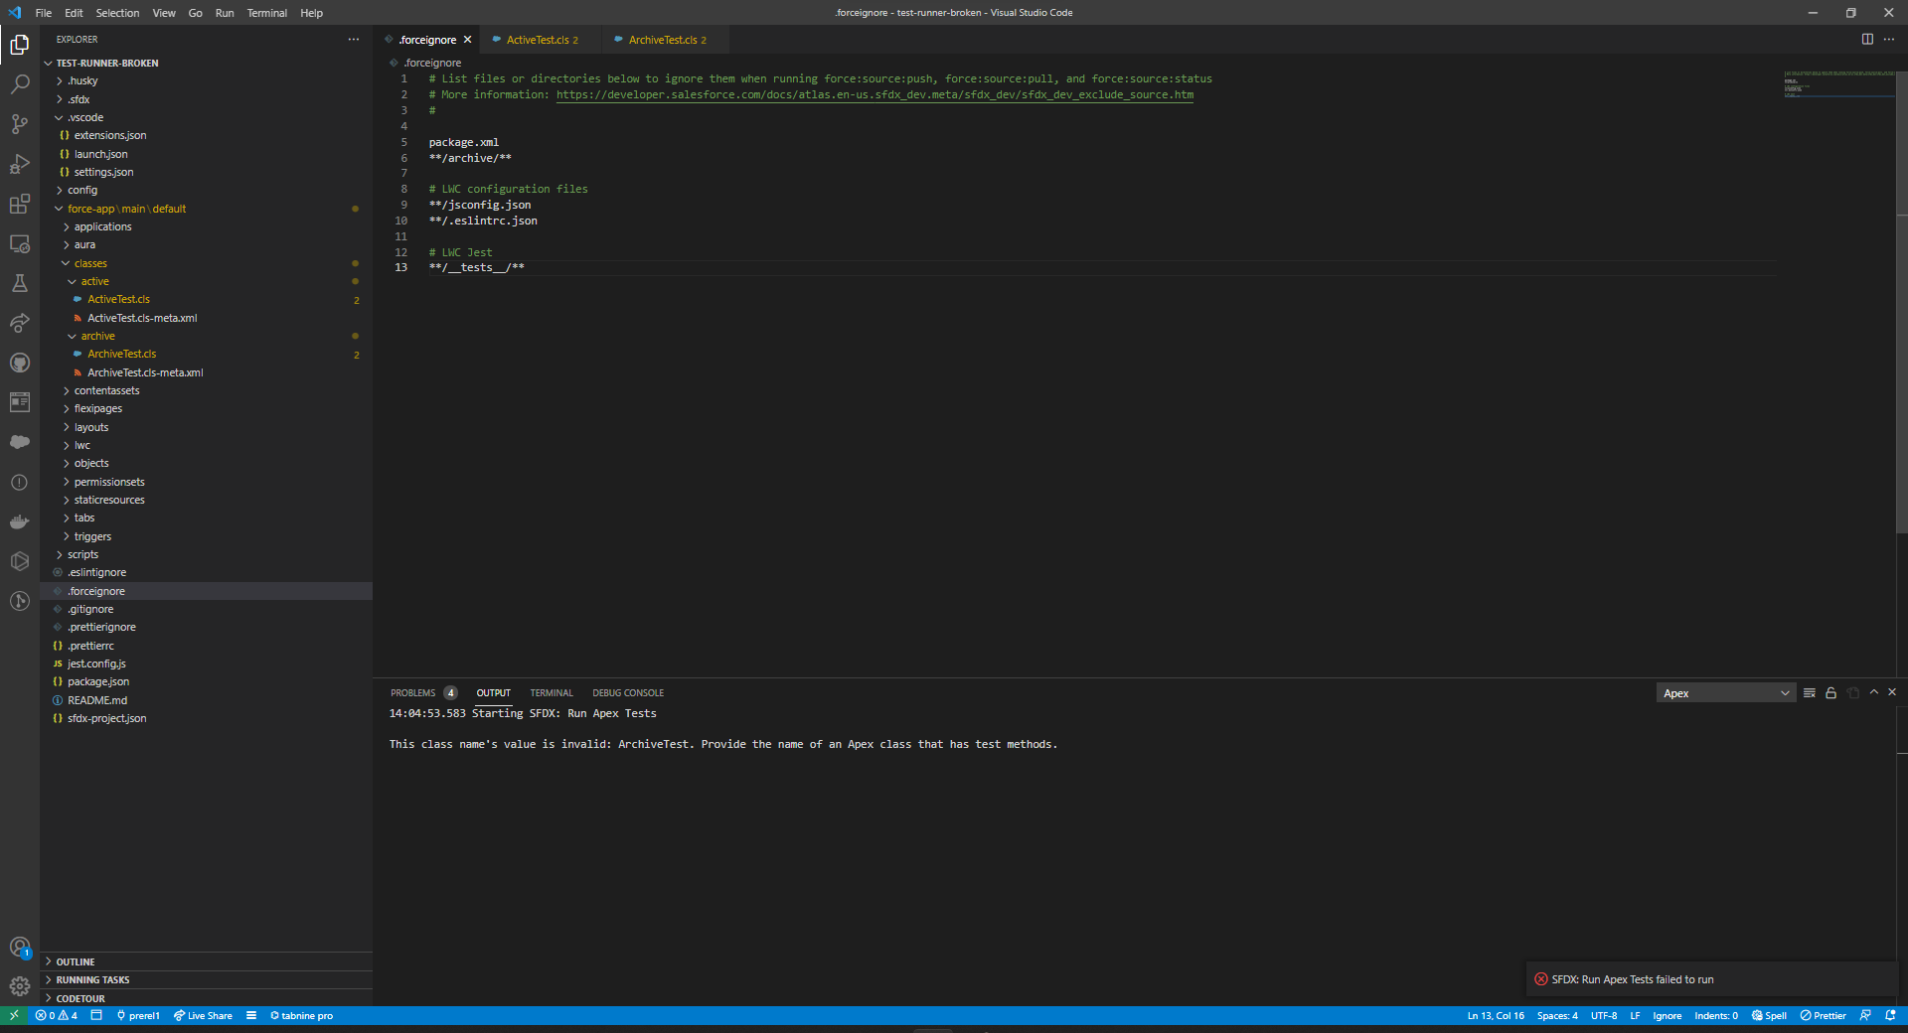The width and height of the screenshot is (1908, 1033).
Task: Open the Live Share activity bar view
Action: tap(19, 323)
